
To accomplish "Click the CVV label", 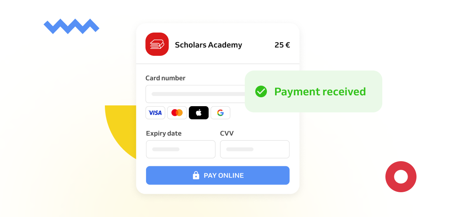I will pyautogui.click(x=227, y=133).
